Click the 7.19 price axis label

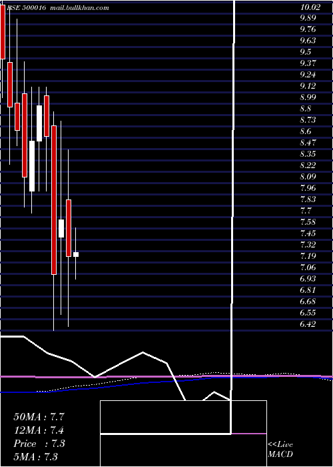(308, 256)
